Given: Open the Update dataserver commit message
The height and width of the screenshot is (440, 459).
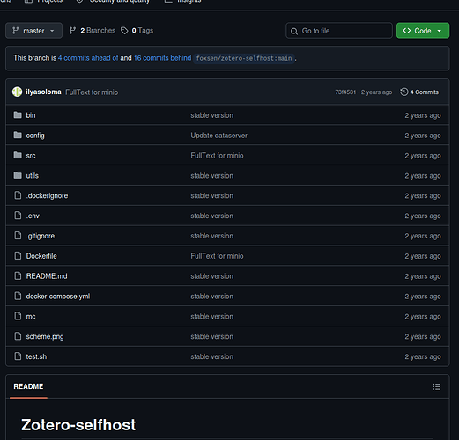Looking at the screenshot, I should 218,136.
